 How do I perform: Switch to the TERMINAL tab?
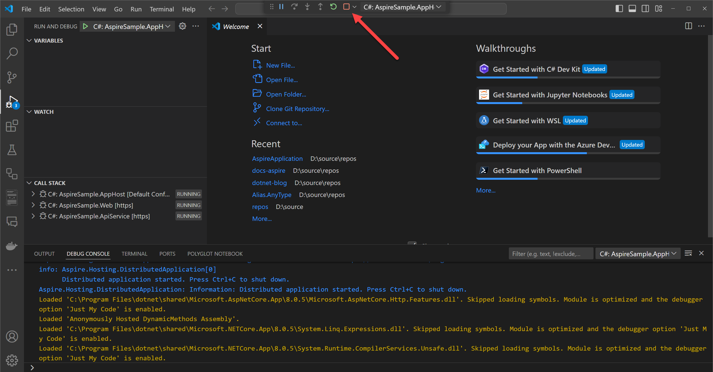[135, 254]
